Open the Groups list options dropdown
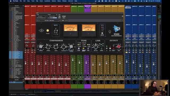The image size is (170, 96). [23, 80]
